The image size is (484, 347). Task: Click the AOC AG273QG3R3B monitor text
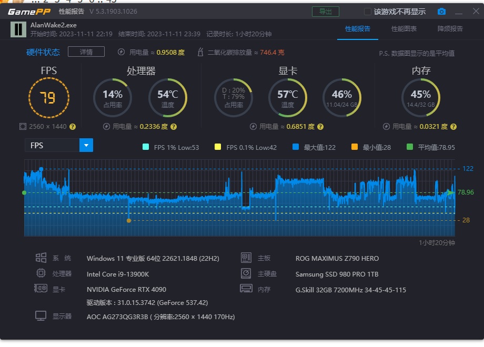[160, 317]
